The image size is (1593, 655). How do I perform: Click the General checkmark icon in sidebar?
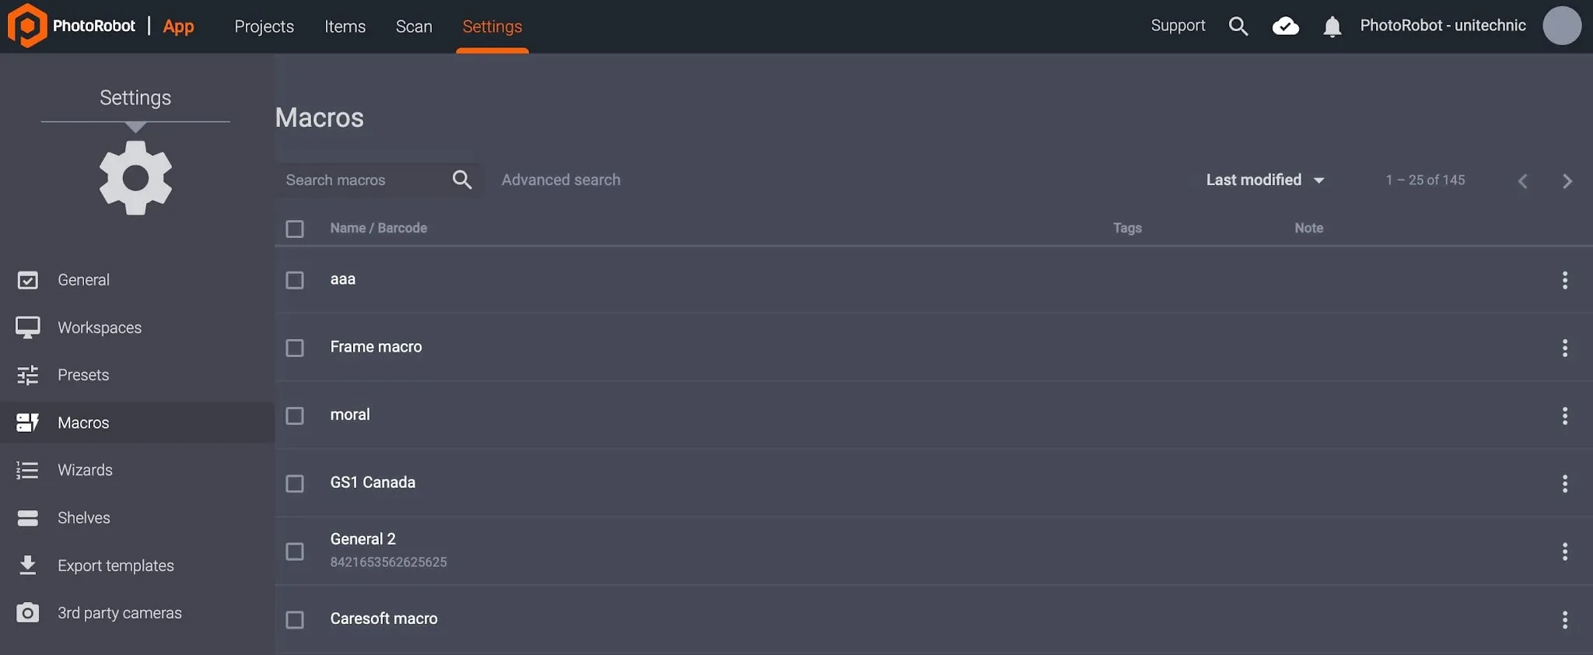click(x=28, y=280)
